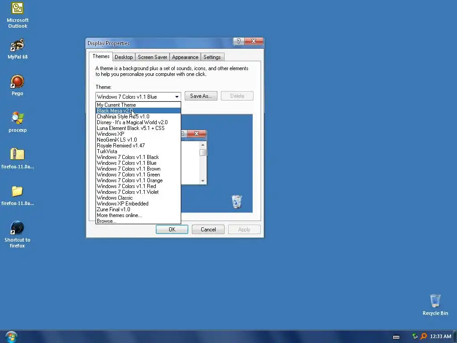This screenshot has width=457, height=343.
Task: Select the Pego desktop shortcut
Action: click(x=17, y=85)
